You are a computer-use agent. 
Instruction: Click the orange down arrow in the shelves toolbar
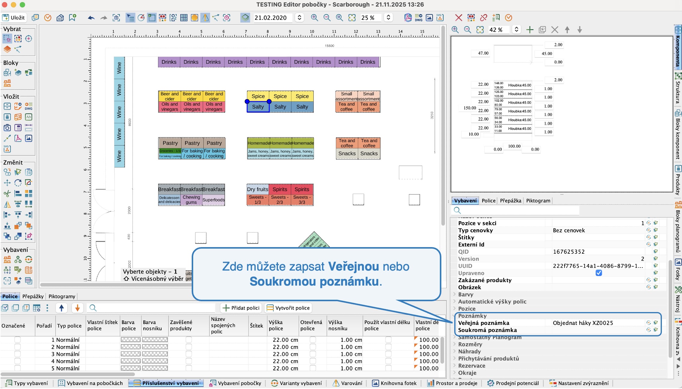[77, 308]
